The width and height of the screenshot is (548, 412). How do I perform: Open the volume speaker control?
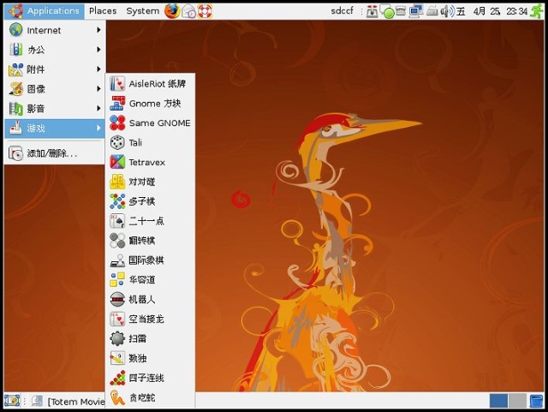pos(447,11)
